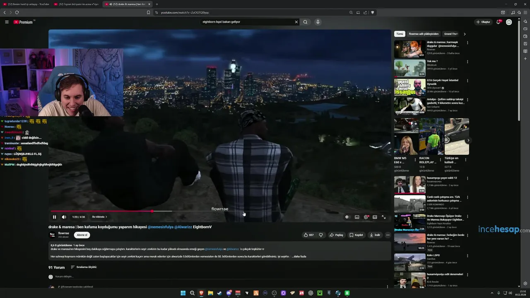Viewport: 530px width, 298px height.
Task: Open the 'Kekv LSPD' video thumbnail
Action: [x=410, y=262]
